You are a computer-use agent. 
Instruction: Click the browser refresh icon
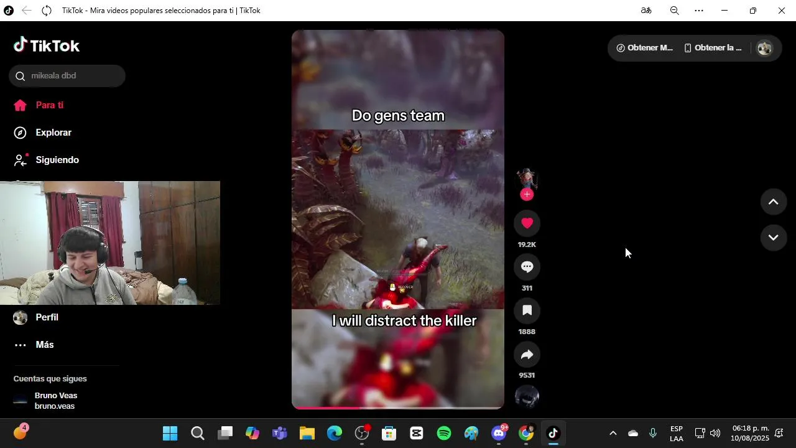click(47, 11)
